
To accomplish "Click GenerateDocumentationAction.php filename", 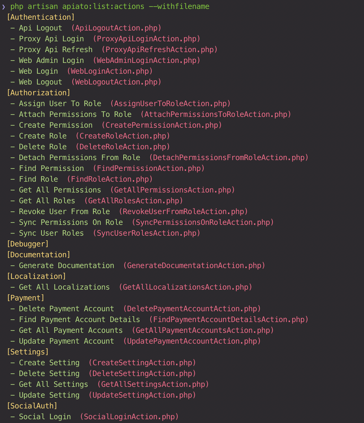I will click(194, 266).
